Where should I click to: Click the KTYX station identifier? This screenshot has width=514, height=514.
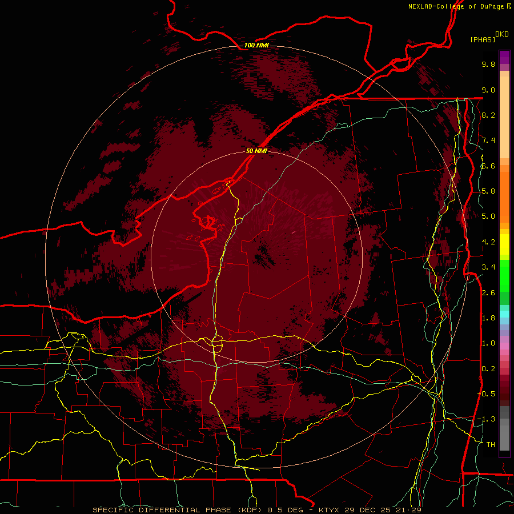click(x=329, y=510)
